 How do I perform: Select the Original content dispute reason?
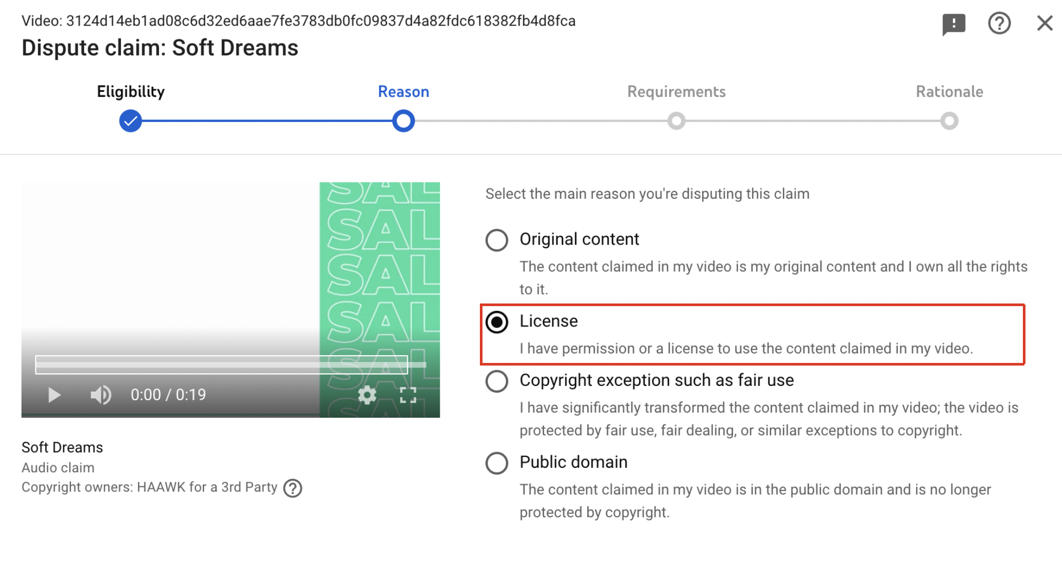pos(497,240)
